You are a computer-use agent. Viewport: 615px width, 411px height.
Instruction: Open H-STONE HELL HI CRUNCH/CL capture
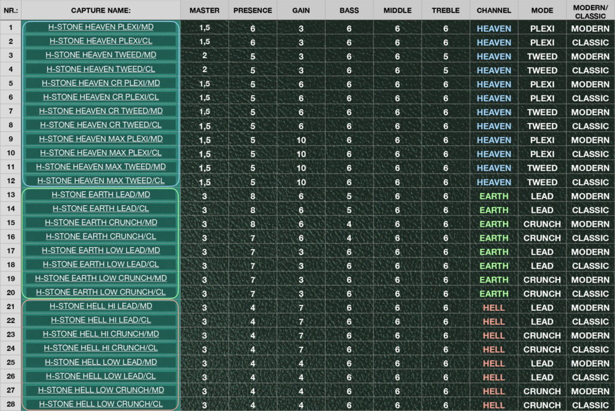(x=101, y=348)
